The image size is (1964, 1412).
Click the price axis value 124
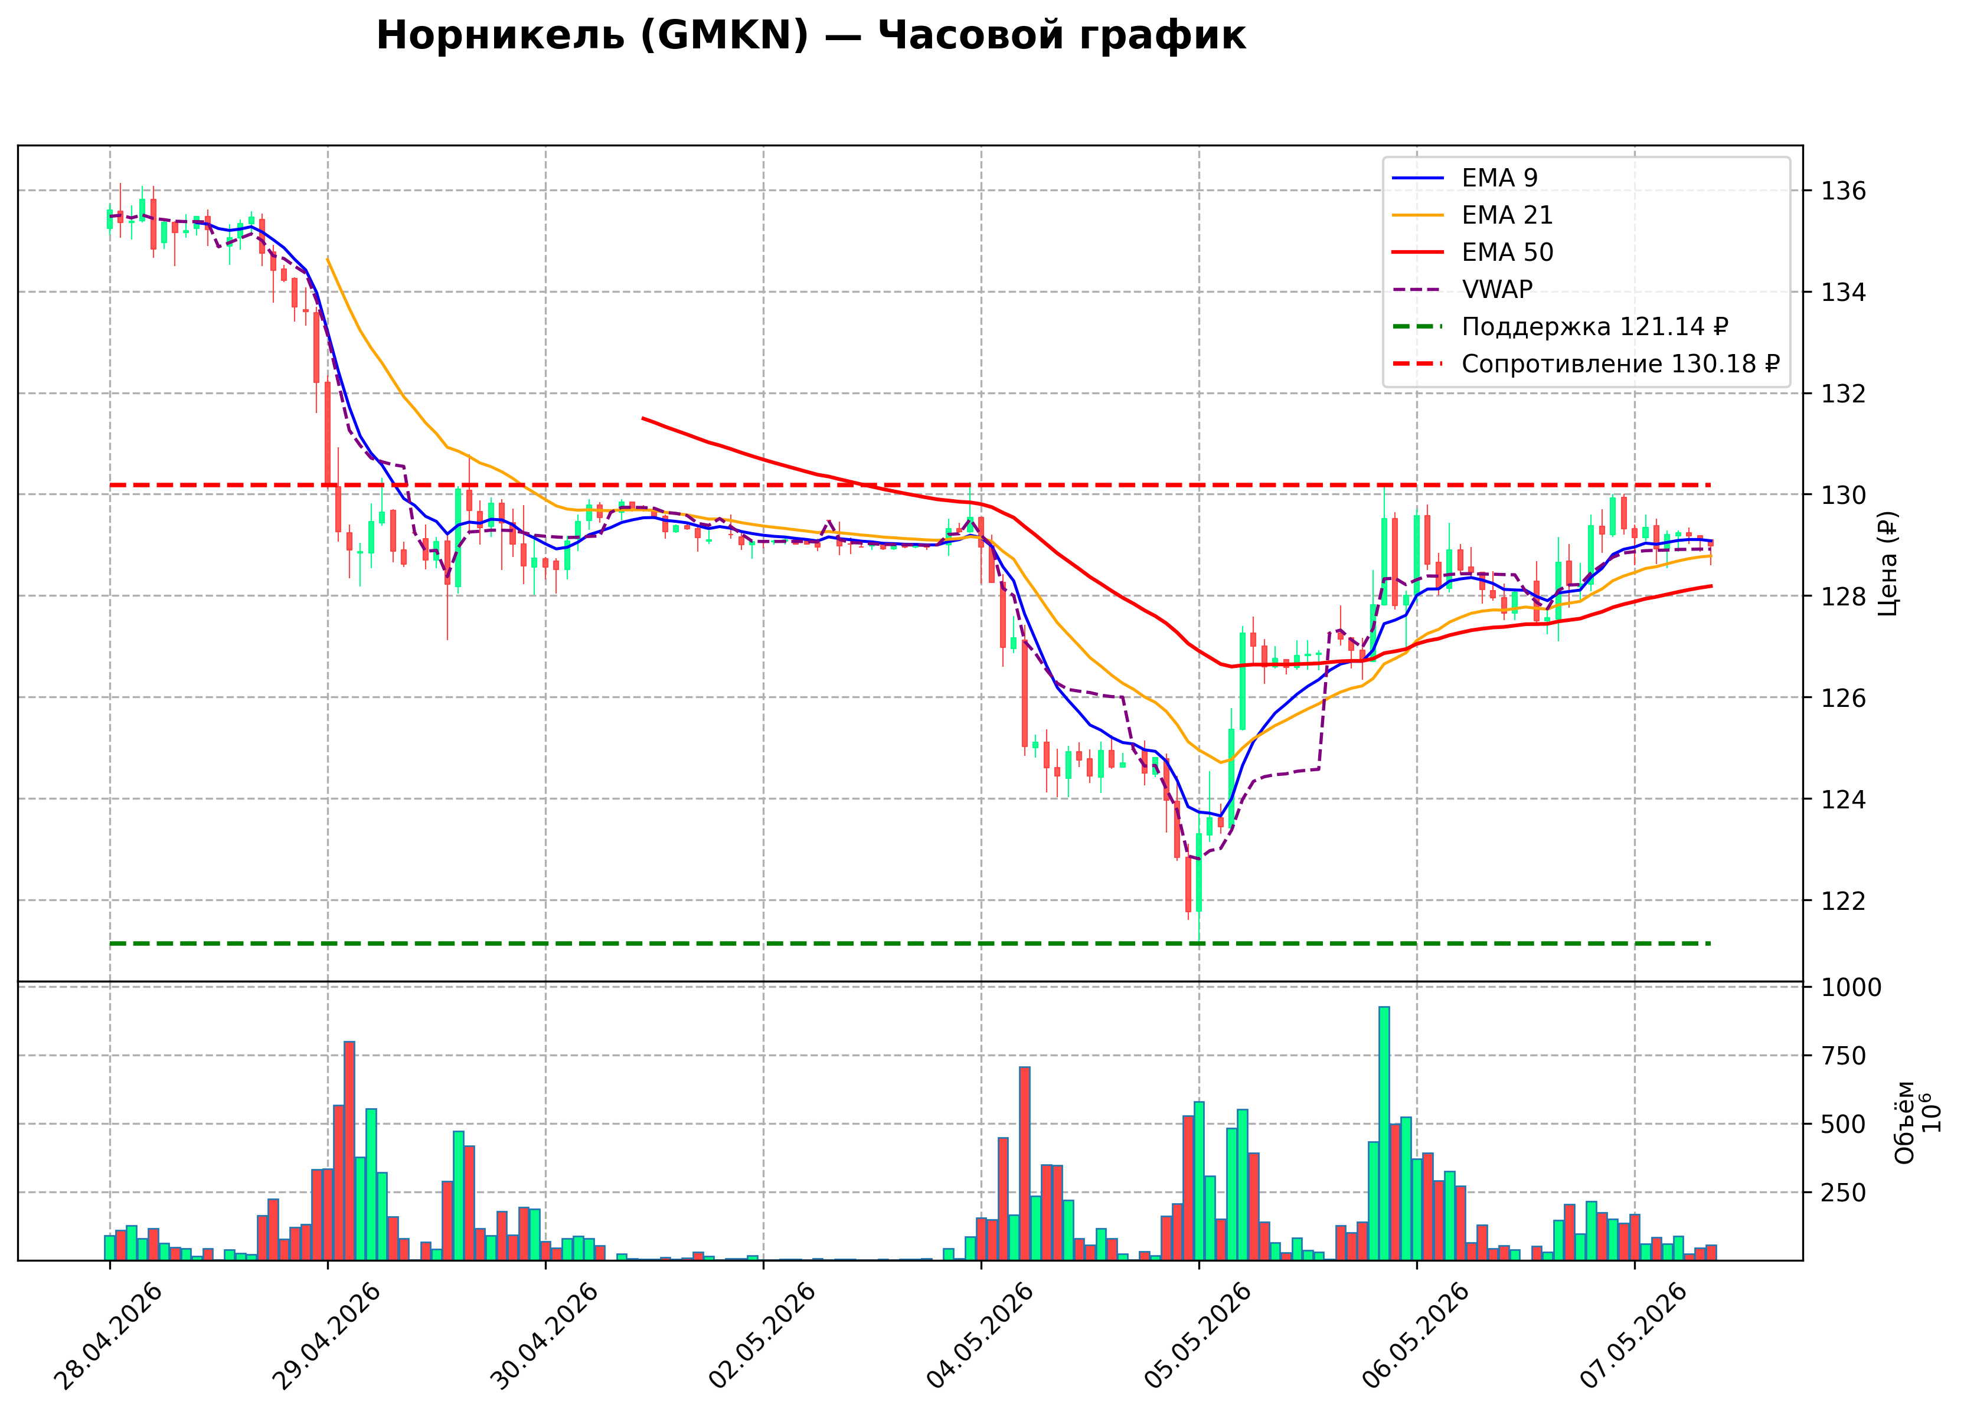point(1844,799)
